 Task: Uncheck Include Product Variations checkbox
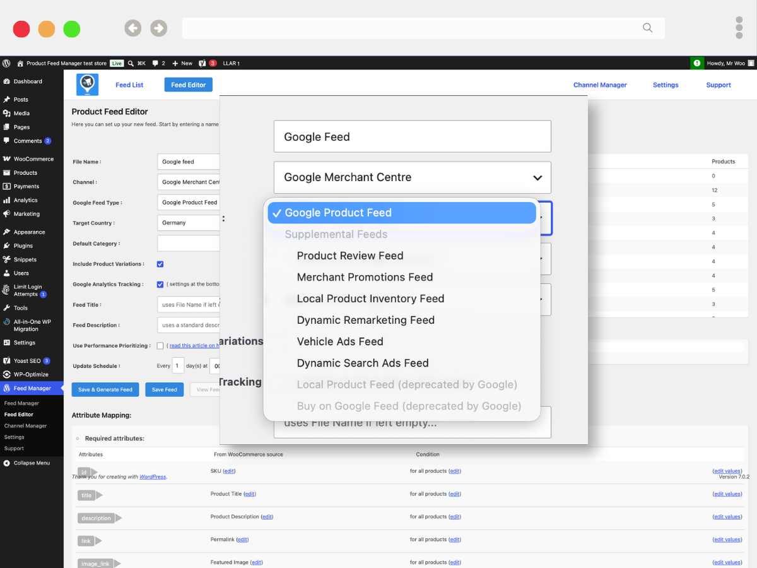(x=160, y=264)
